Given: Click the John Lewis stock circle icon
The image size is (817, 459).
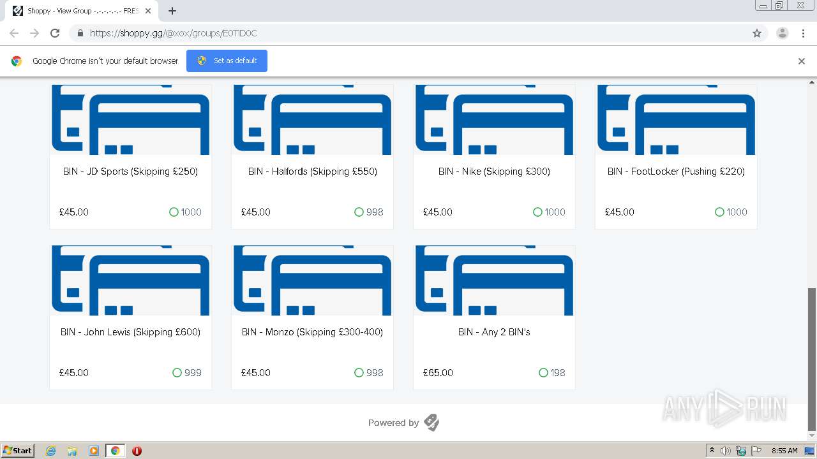Looking at the screenshot, I should coord(177,373).
